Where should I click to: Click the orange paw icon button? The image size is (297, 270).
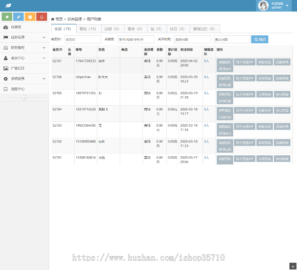click(30, 17)
